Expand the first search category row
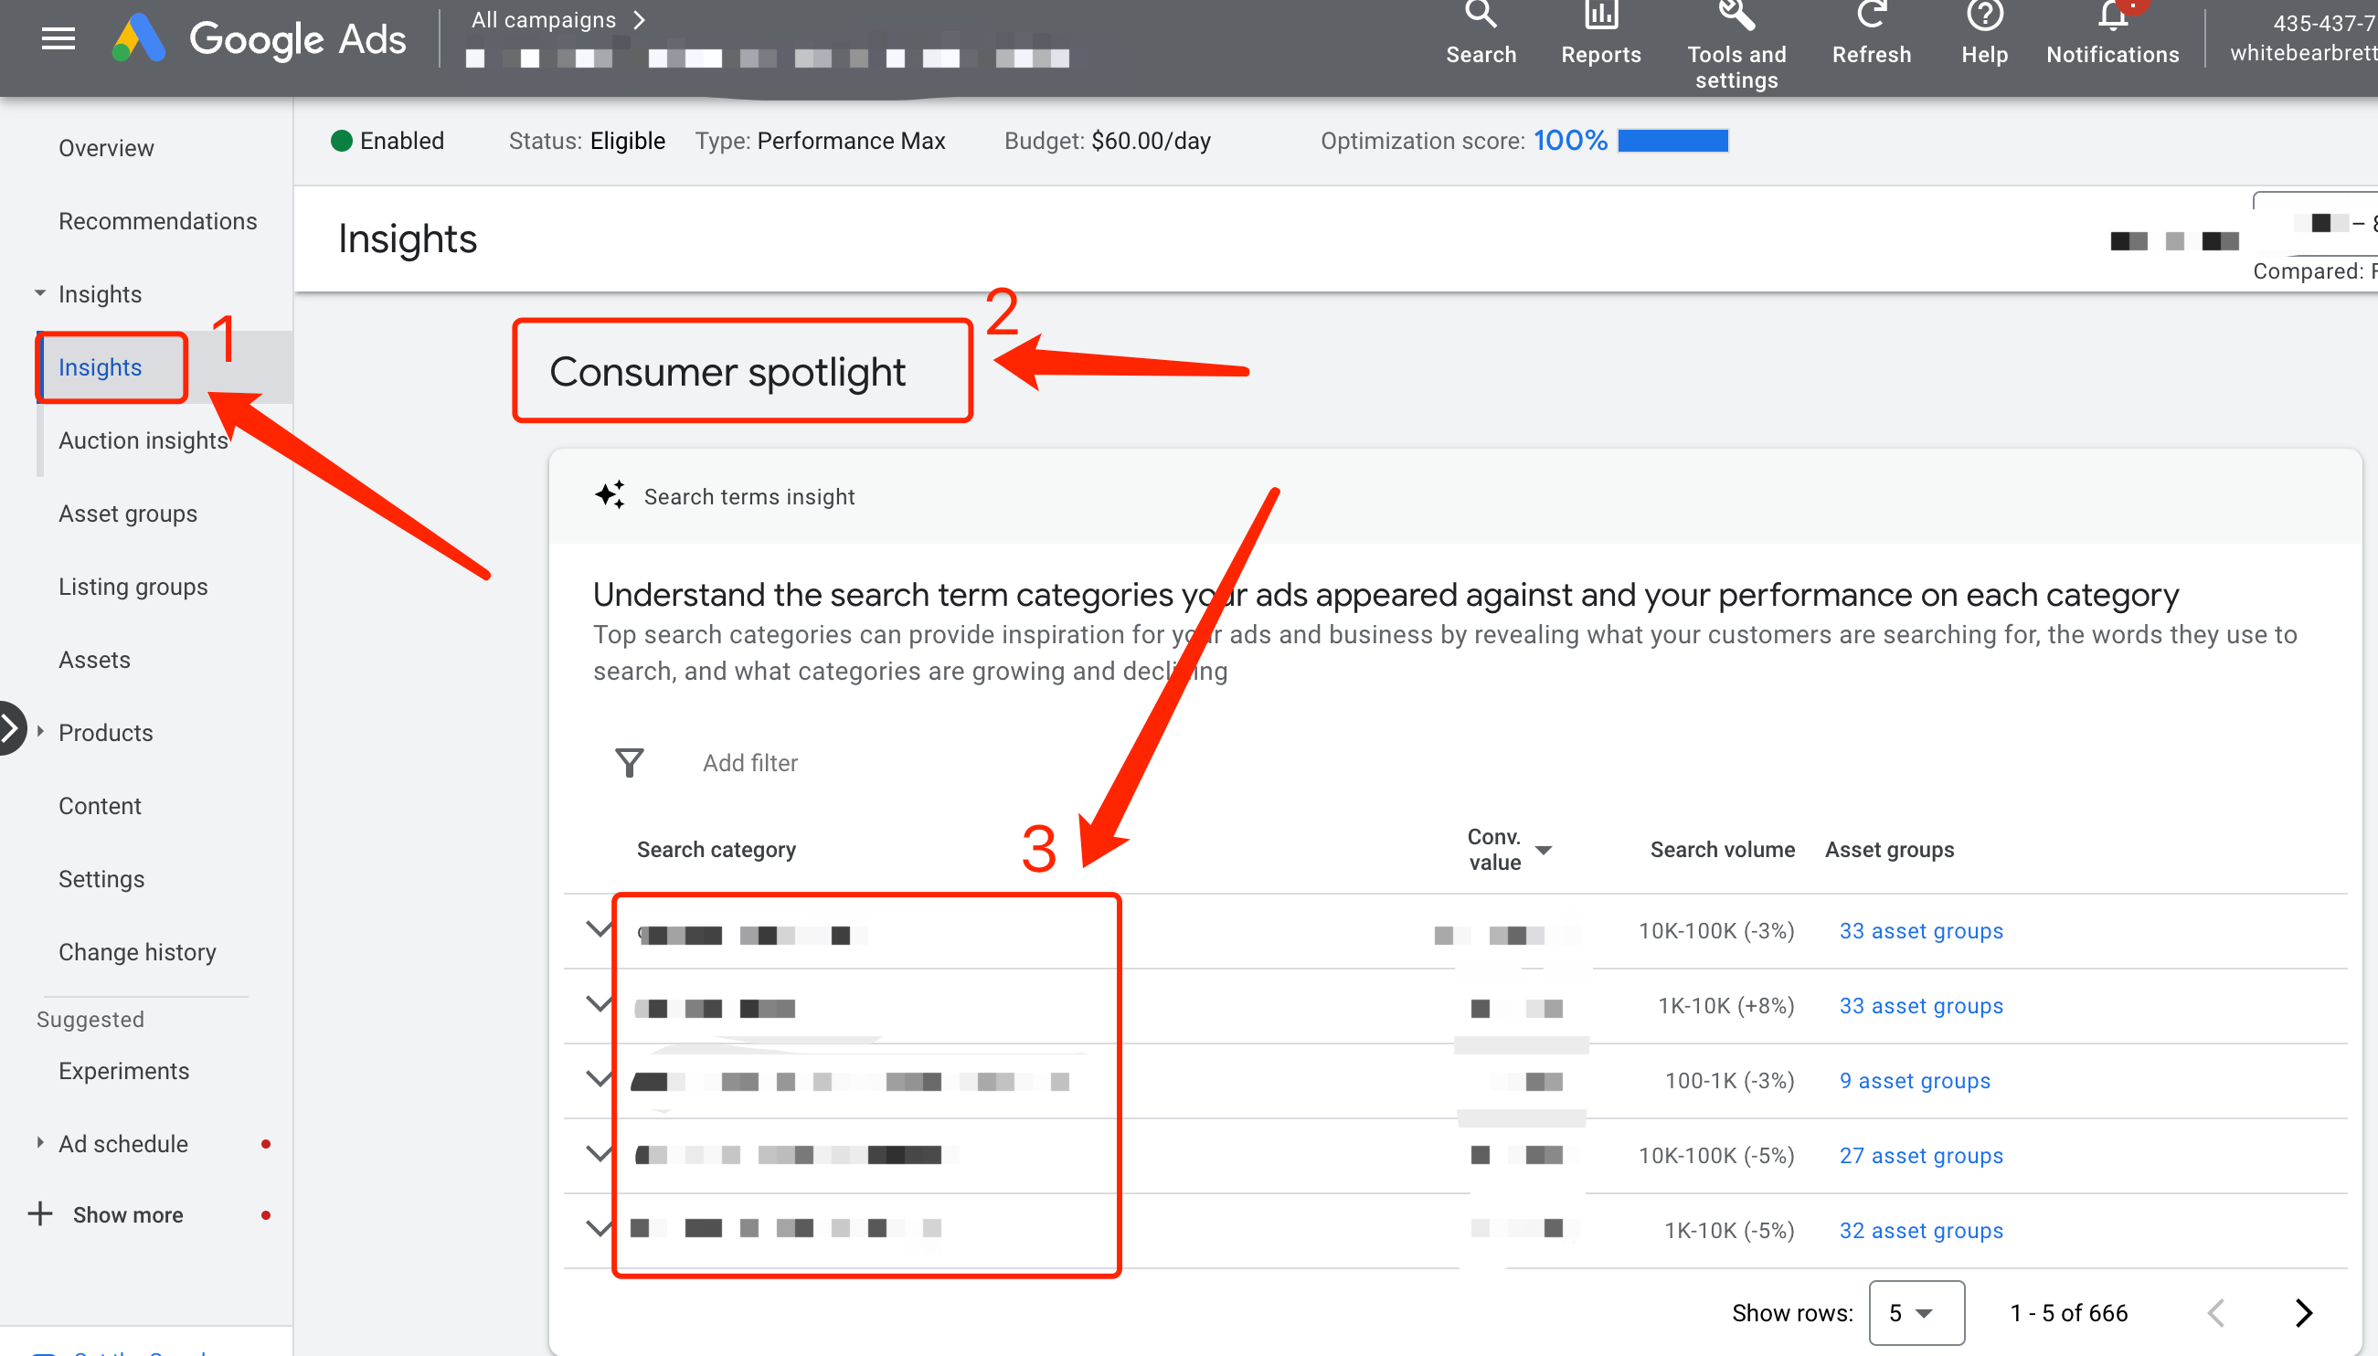2378x1356 pixels. point(598,929)
